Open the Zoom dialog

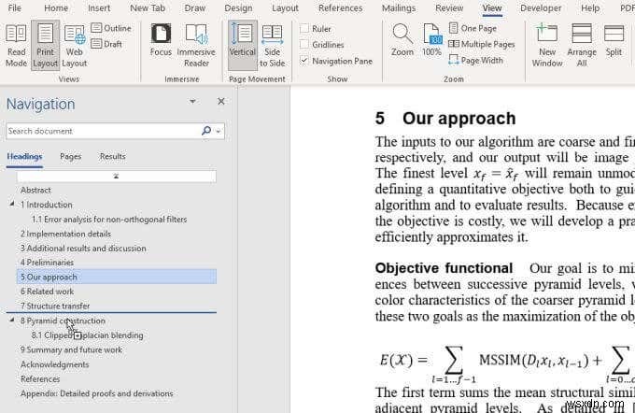tap(402, 40)
